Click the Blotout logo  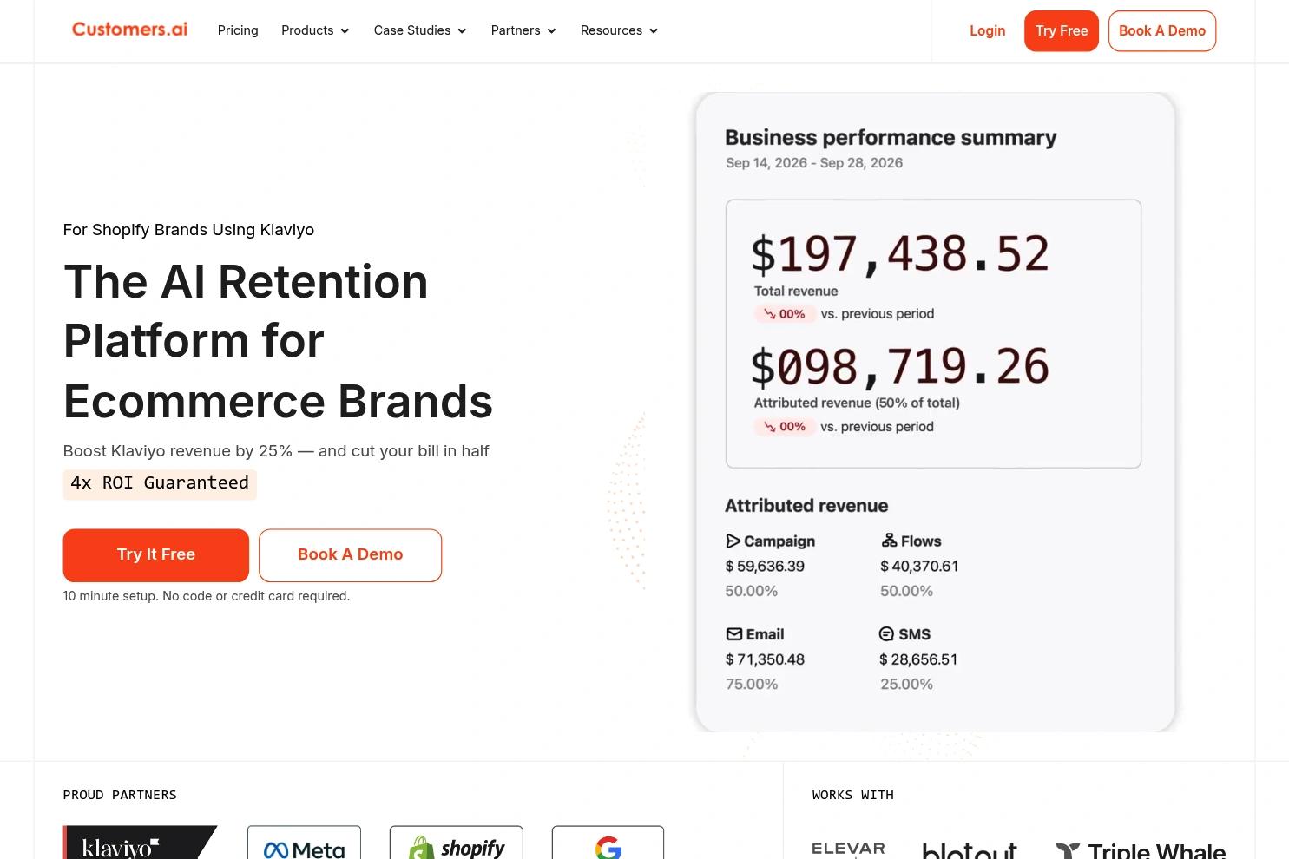(x=970, y=850)
